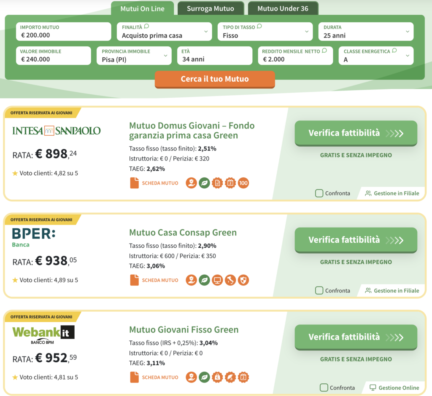This screenshot has height=396, width=432.
Task: Click Verifica fattibilità for the Webank offer
Action: (x=356, y=337)
